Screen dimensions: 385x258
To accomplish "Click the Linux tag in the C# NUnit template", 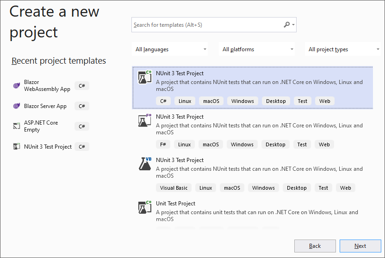I will pyautogui.click(x=185, y=101).
